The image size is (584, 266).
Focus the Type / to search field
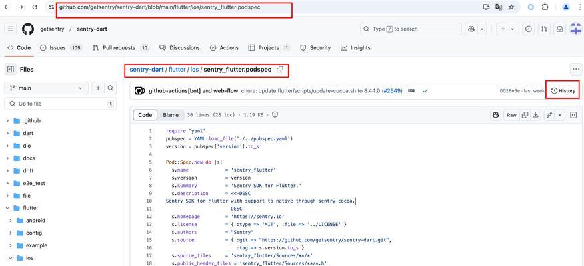[x=411, y=29]
